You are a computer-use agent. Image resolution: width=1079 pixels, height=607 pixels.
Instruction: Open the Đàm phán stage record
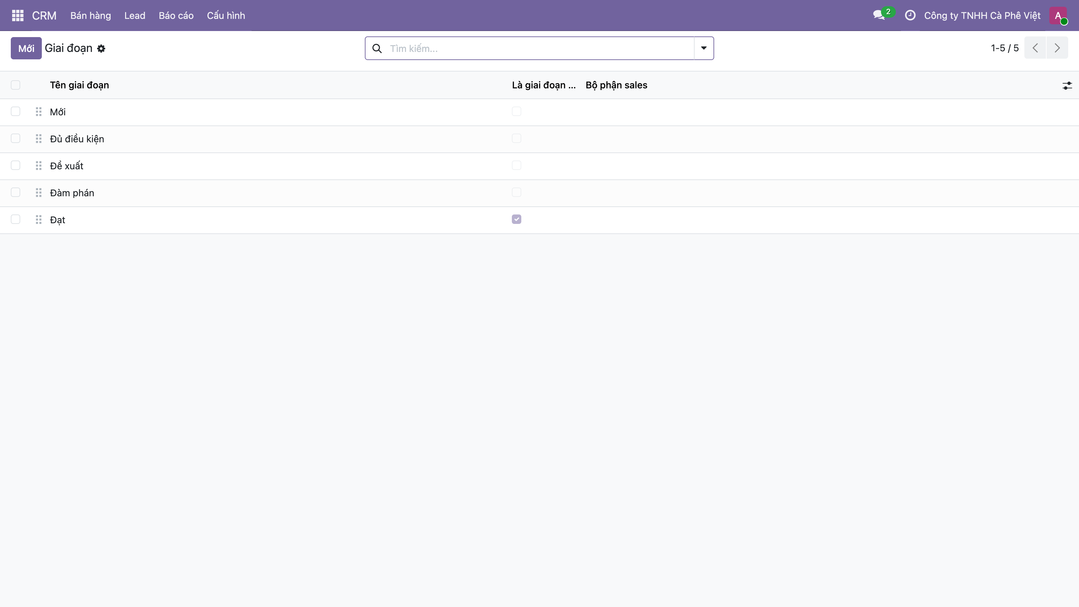72,193
